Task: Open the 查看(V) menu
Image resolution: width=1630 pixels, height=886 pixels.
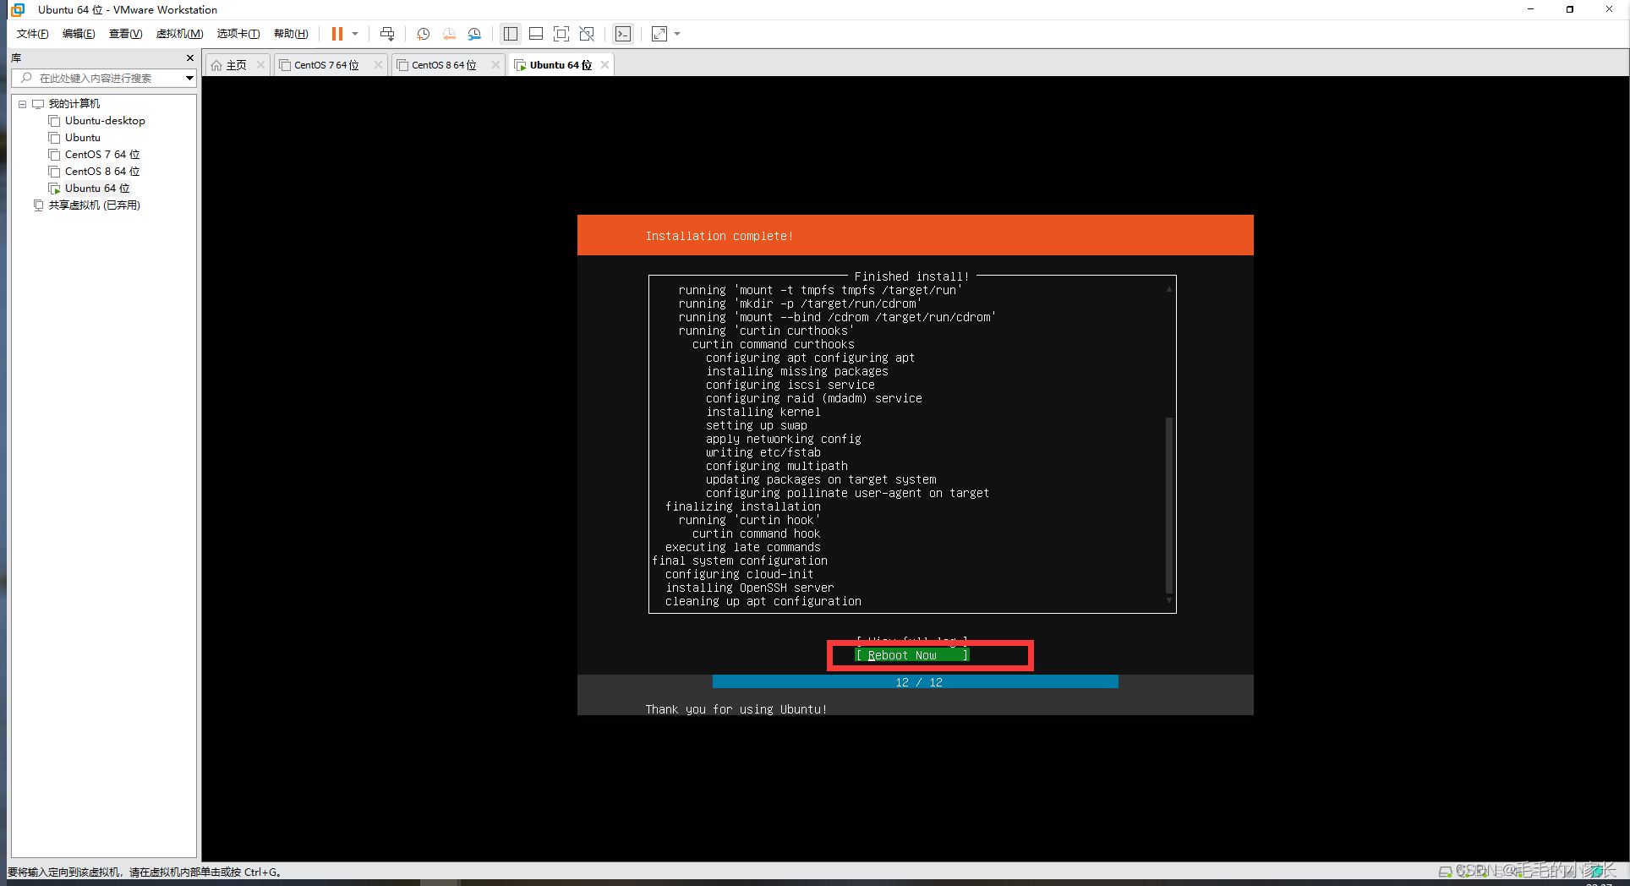Action: click(125, 34)
